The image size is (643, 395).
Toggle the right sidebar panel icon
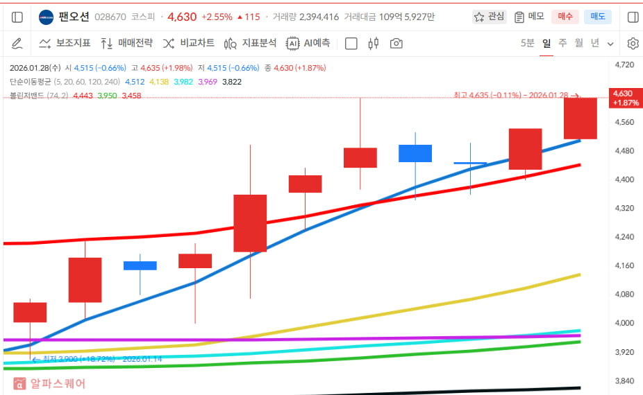click(633, 17)
